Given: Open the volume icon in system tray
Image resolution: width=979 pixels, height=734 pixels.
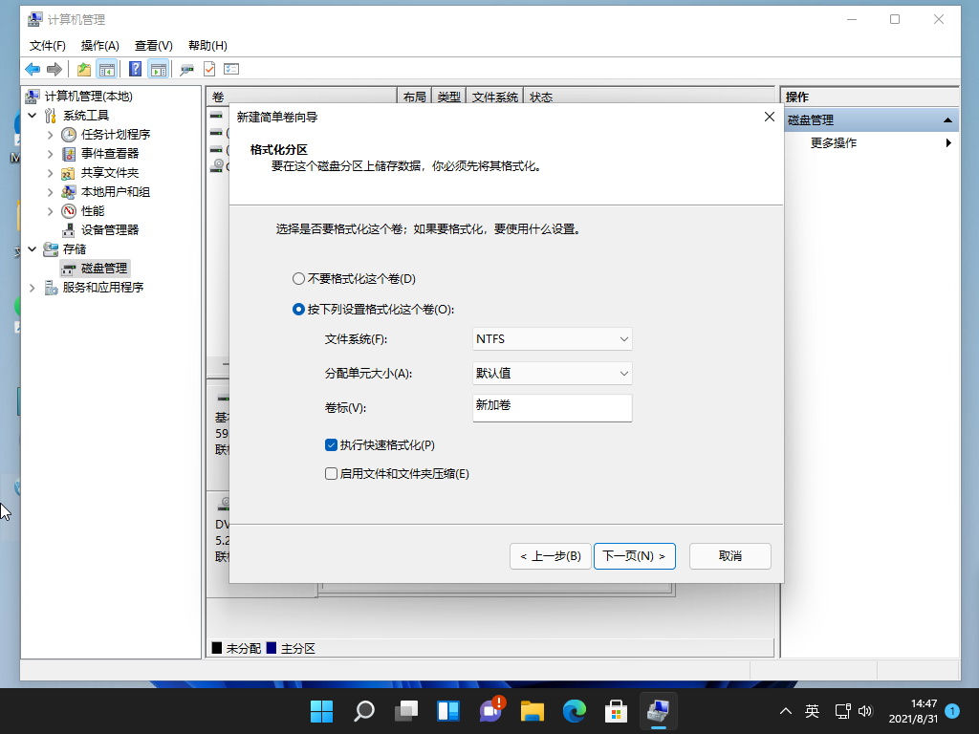Looking at the screenshot, I should click(x=865, y=711).
